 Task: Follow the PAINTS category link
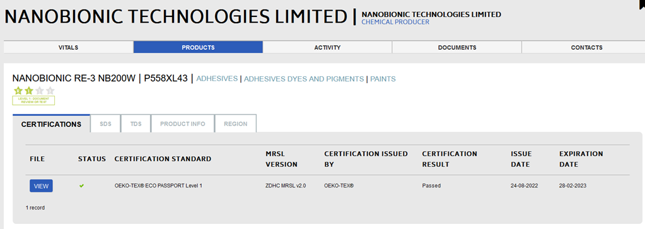pos(383,79)
